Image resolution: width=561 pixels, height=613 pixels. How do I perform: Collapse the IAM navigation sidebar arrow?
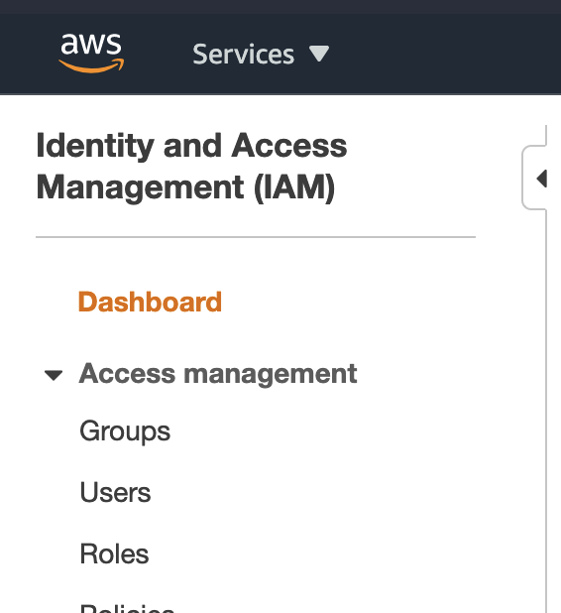pyautogui.click(x=542, y=179)
